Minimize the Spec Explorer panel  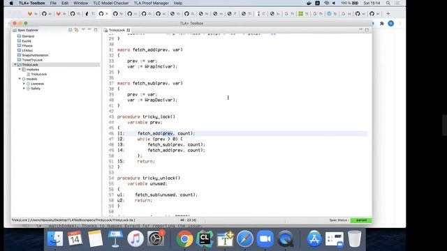[x=89, y=29]
